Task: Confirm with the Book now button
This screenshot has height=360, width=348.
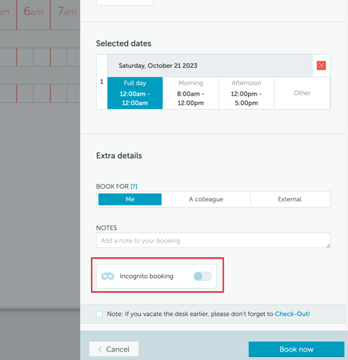Action: [x=296, y=350]
